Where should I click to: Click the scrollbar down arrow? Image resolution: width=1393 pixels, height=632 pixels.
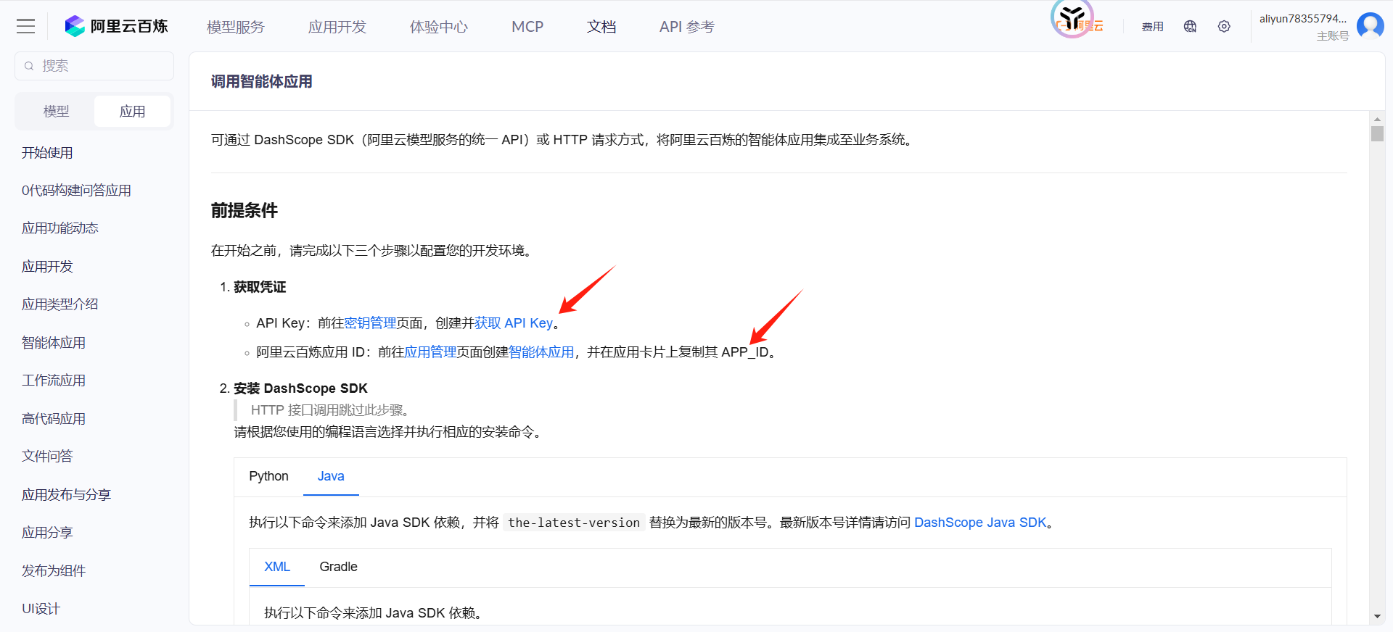pos(1377,617)
